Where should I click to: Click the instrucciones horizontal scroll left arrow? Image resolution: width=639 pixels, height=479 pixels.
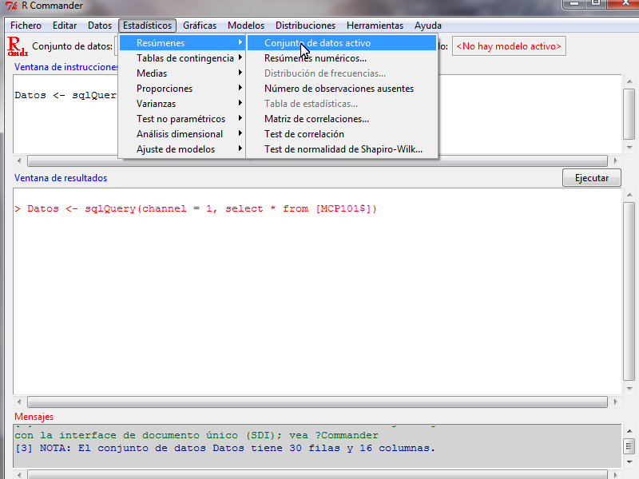pos(19,161)
